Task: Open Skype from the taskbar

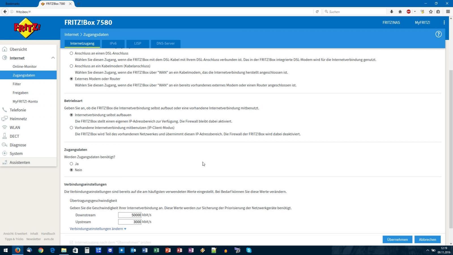Action: click(249, 250)
